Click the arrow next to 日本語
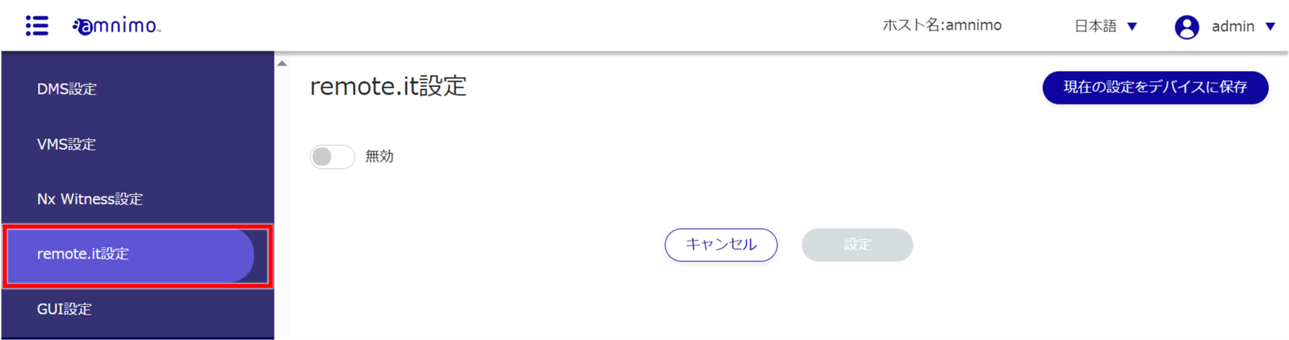 (x=1132, y=26)
